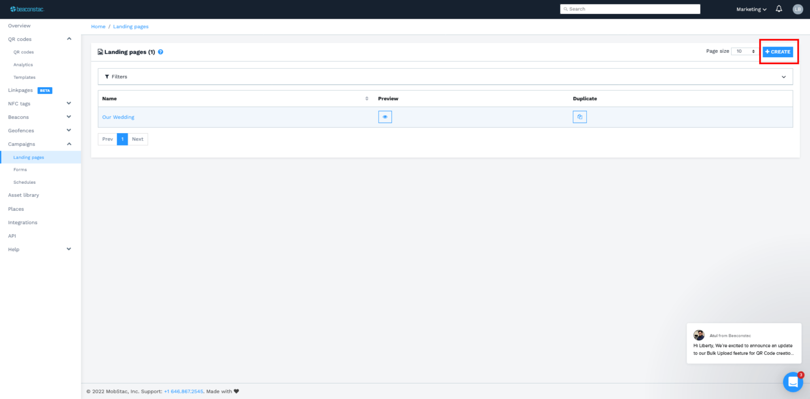The image size is (810, 399).
Task: Preview Our Wedding with eye icon
Action: [385, 117]
